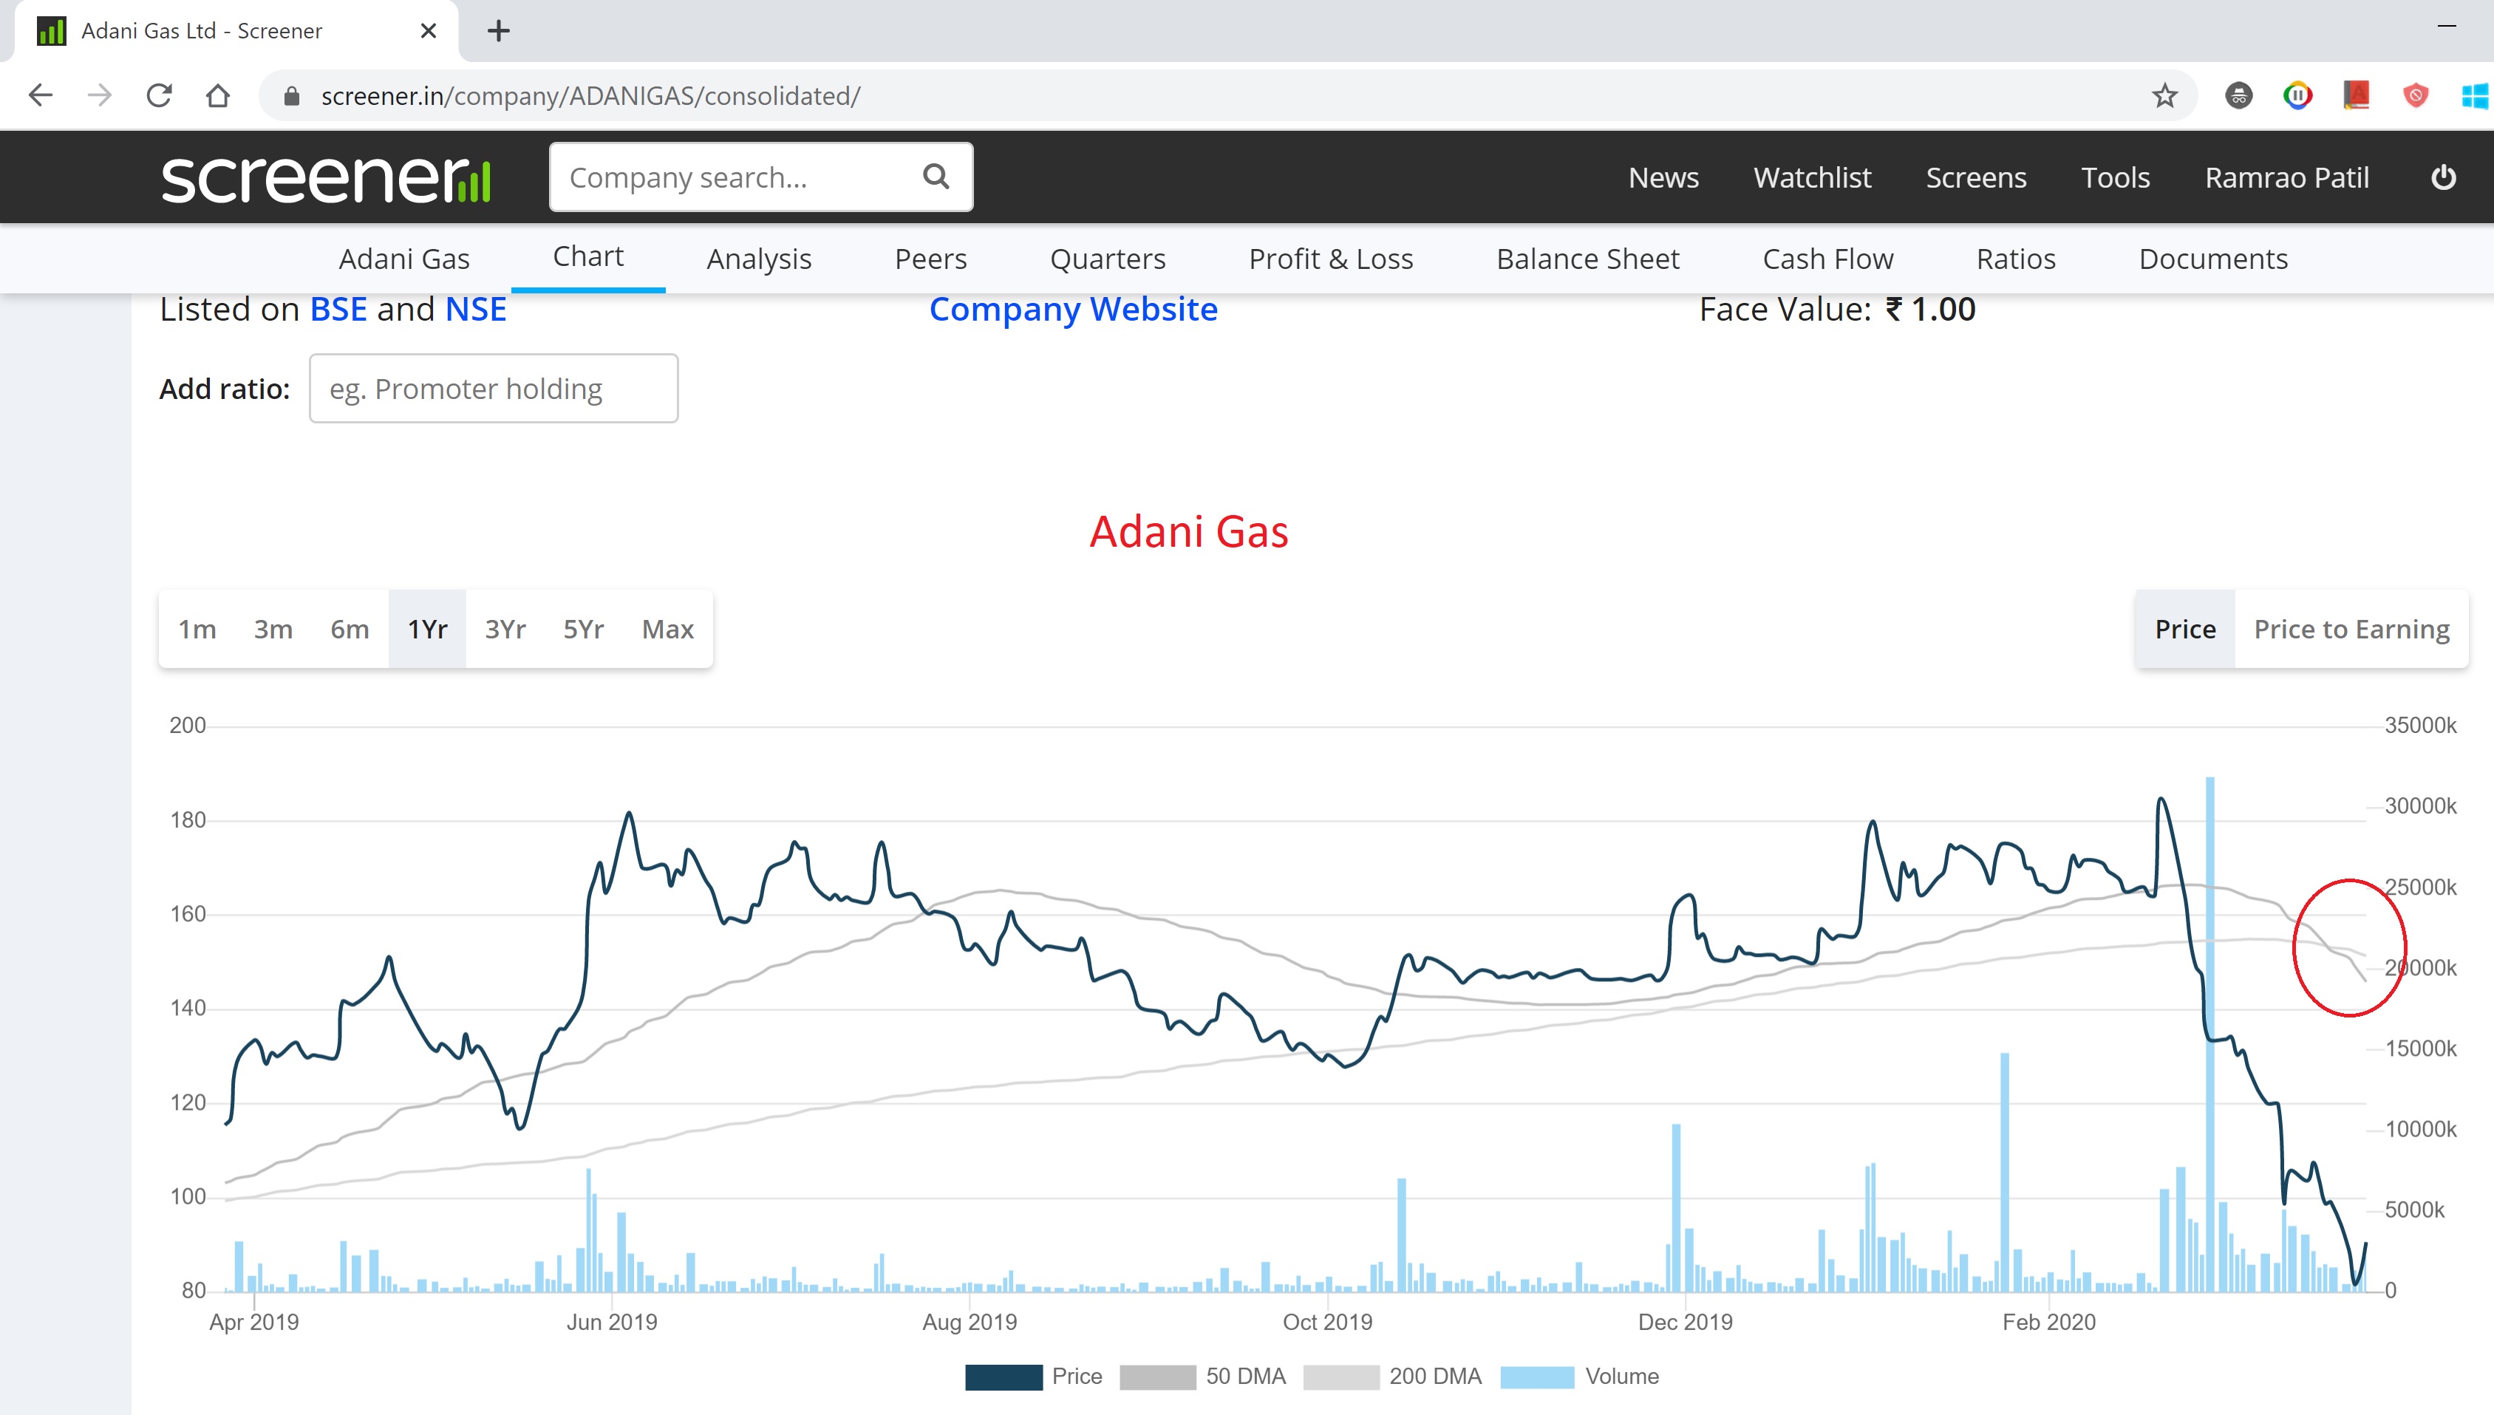Hide the 200 DMA series in legend
Image resolution: width=2494 pixels, height=1415 pixels.
[1391, 1376]
